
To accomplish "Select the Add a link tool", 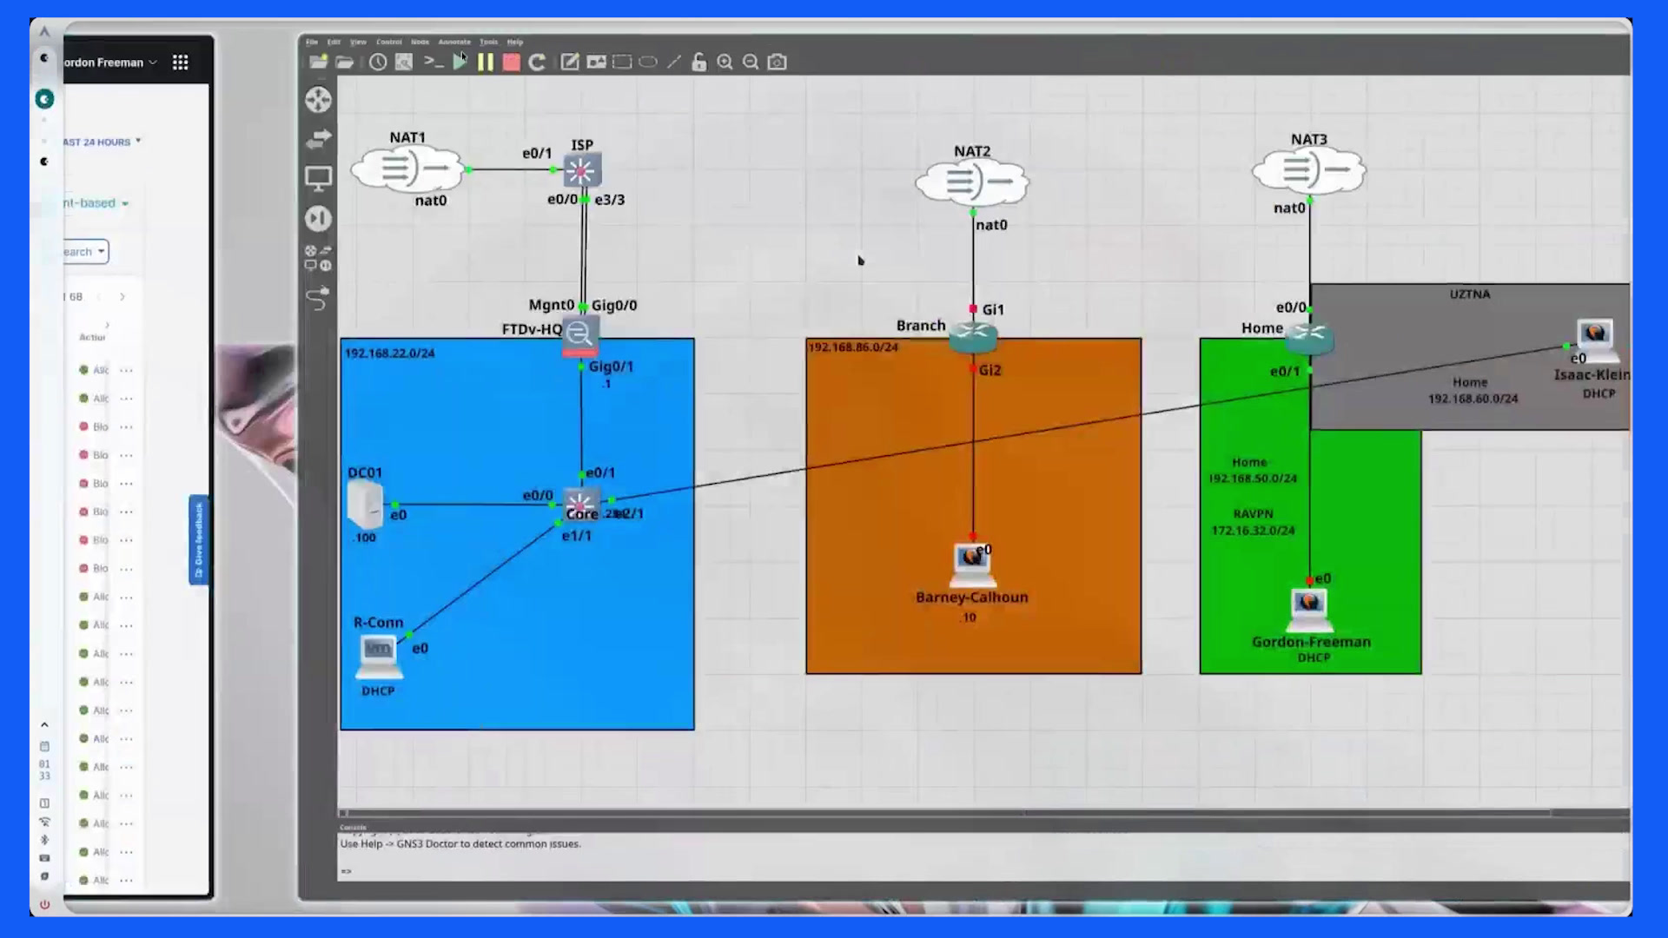I will 318,298.
